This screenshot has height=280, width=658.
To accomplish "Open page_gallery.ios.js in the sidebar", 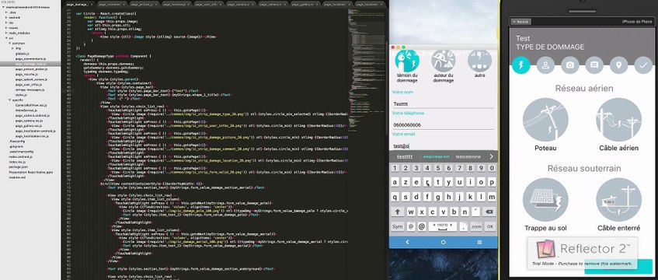I will [x=29, y=126].
